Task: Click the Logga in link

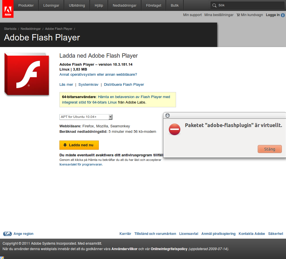Action: click(273, 15)
